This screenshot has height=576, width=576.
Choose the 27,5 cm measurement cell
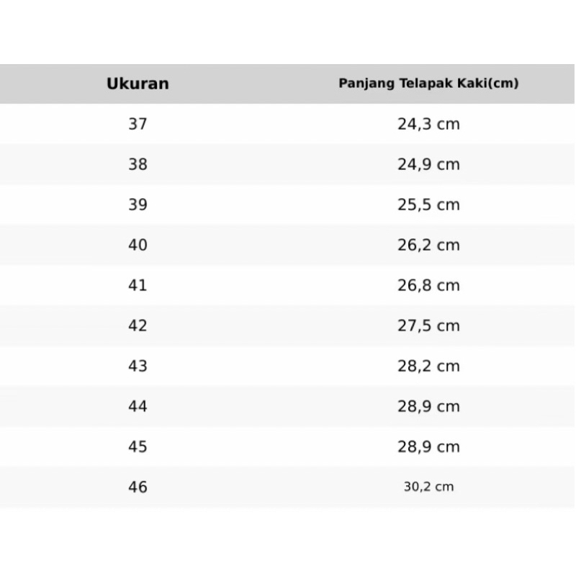(428, 325)
